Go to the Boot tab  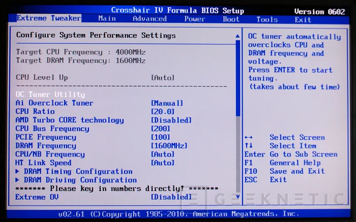231,19
